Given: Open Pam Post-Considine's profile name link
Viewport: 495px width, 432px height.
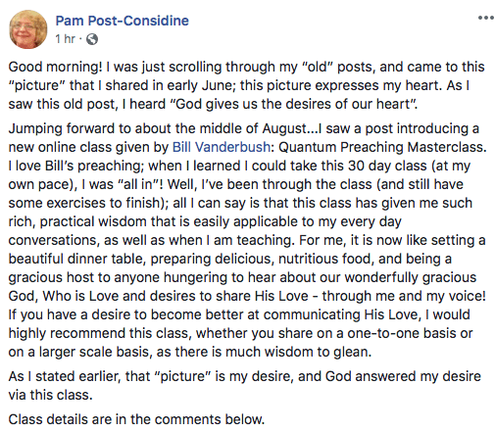Looking at the screenshot, I should point(123,21).
